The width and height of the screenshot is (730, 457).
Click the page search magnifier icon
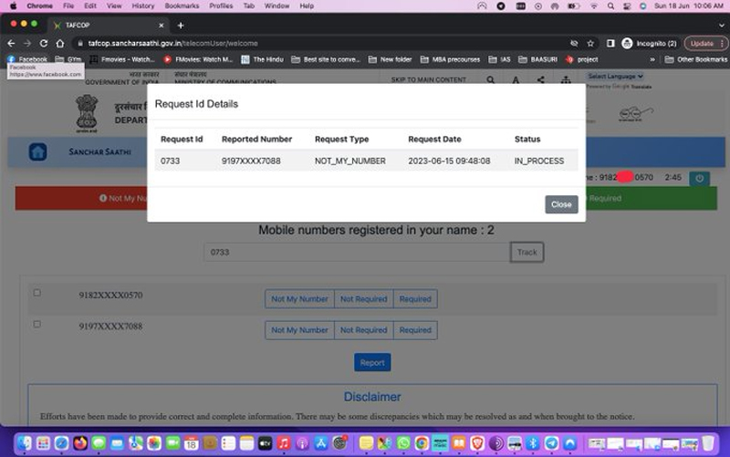[x=490, y=80]
